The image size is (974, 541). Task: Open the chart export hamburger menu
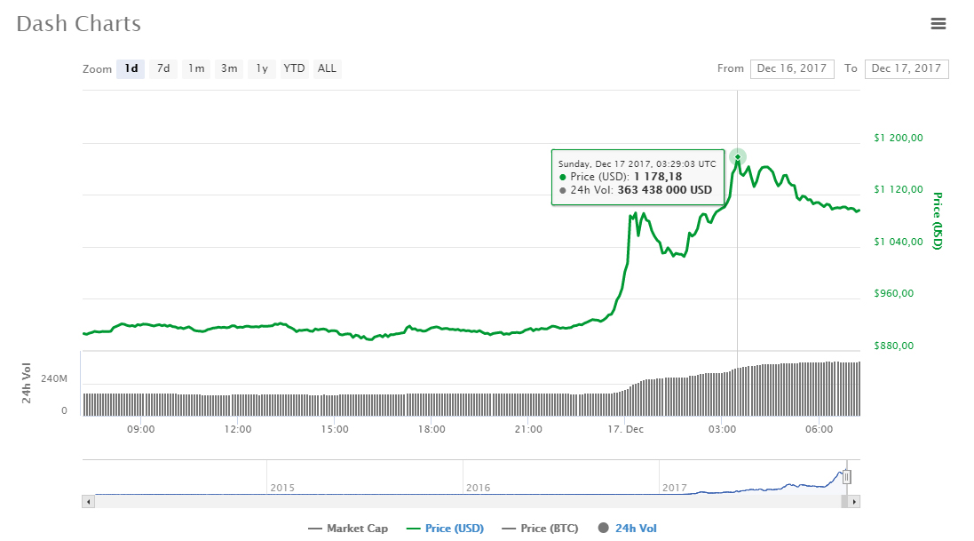[938, 24]
